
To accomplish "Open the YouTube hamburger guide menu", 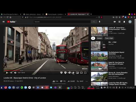I will point(3,22).
